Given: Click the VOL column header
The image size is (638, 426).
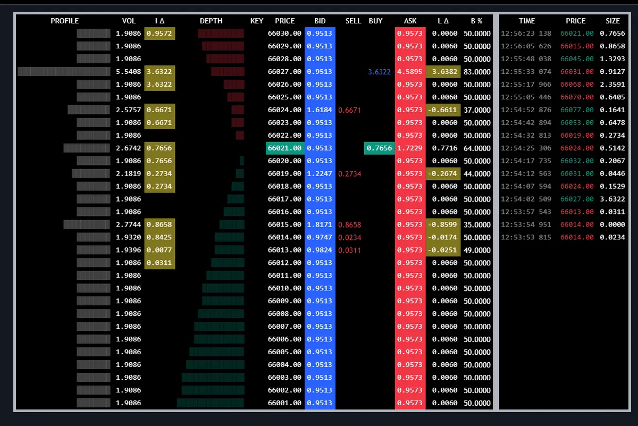Looking at the screenshot, I should point(129,21).
